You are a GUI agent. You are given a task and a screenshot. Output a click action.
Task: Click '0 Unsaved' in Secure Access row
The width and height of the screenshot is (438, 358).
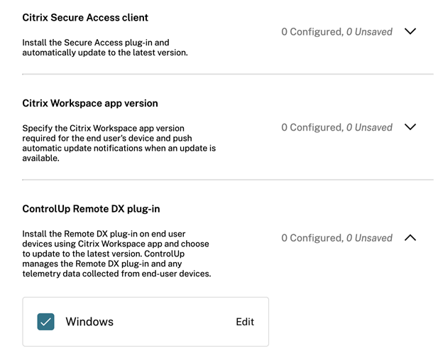point(369,32)
